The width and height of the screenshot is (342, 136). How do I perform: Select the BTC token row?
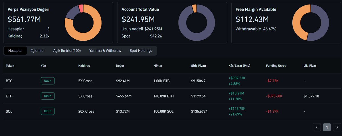tap(9, 81)
